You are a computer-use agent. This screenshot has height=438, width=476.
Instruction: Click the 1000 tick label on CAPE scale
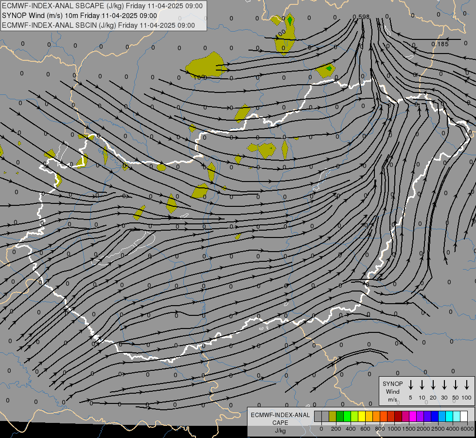pos(394,429)
